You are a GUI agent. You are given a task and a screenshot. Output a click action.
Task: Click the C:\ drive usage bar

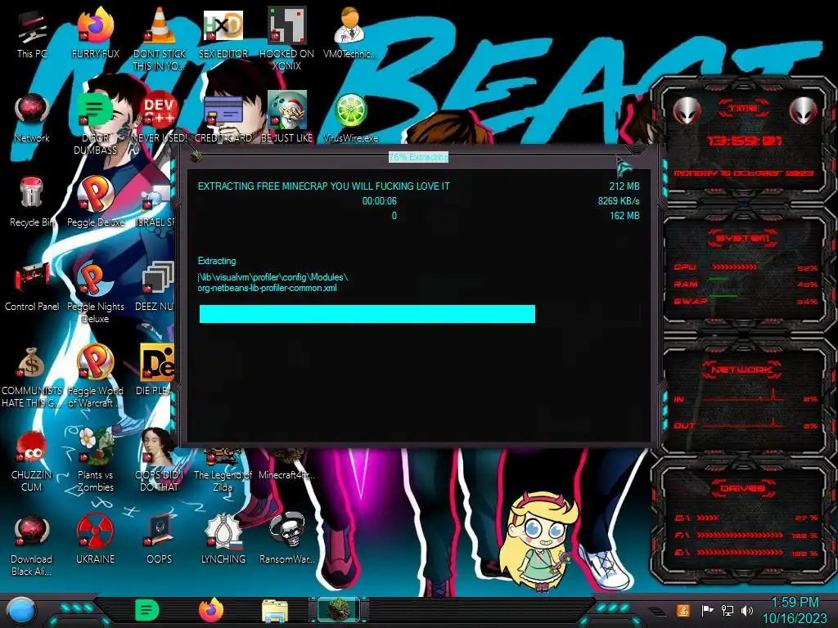[x=708, y=518]
